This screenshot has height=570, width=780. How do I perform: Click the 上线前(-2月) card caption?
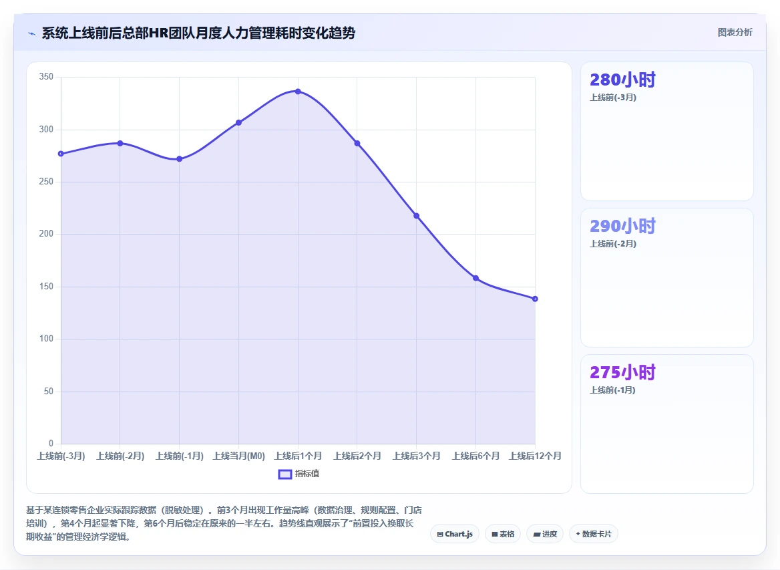[x=613, y=244]
